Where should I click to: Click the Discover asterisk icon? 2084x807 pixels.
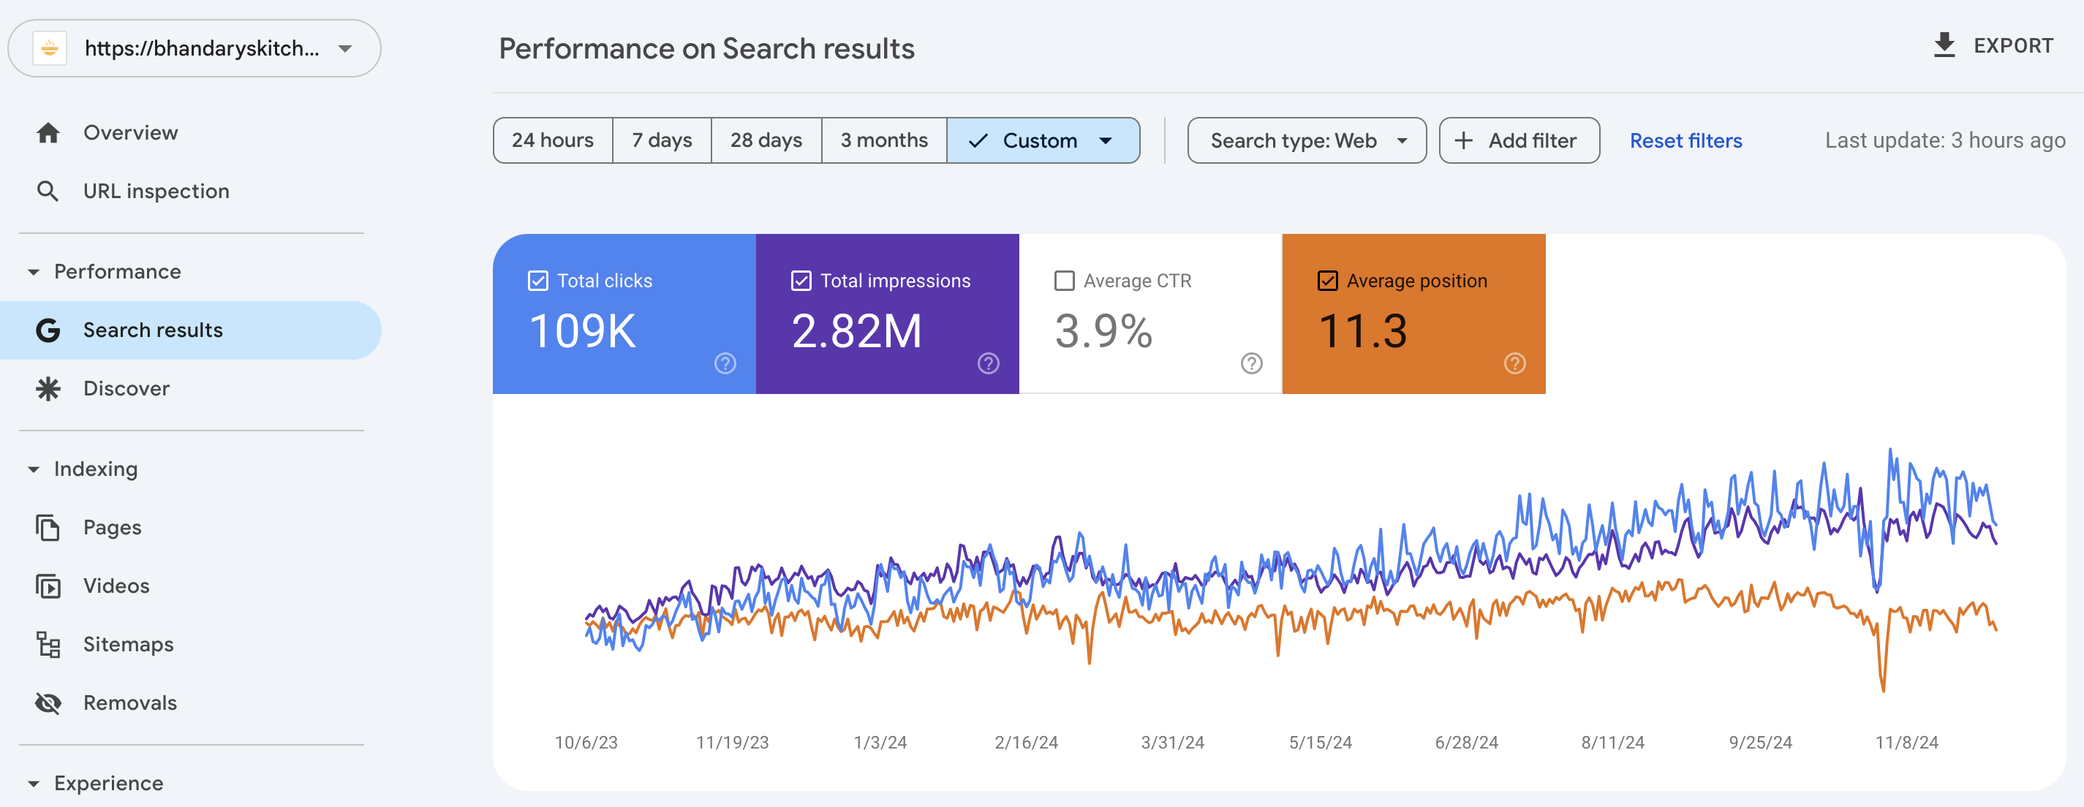point(48,389)
